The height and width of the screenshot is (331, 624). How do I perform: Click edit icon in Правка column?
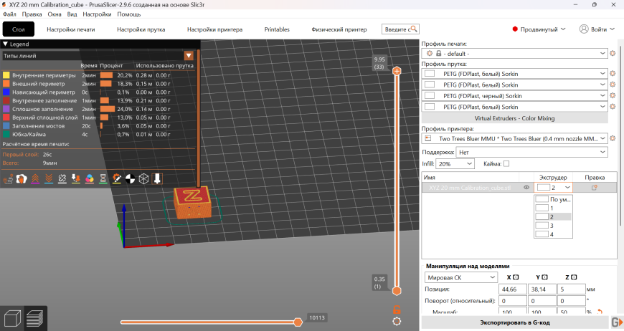594,188
